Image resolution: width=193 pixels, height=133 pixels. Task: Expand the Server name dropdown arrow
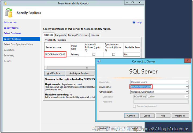(187, 87)
